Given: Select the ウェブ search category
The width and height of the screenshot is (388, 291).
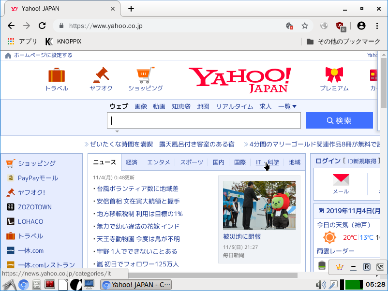Looking at the screenshot, I should click(119, 106).
